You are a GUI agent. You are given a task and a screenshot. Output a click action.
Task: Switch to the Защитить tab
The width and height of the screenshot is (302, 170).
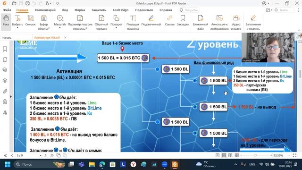click(99, 10)
